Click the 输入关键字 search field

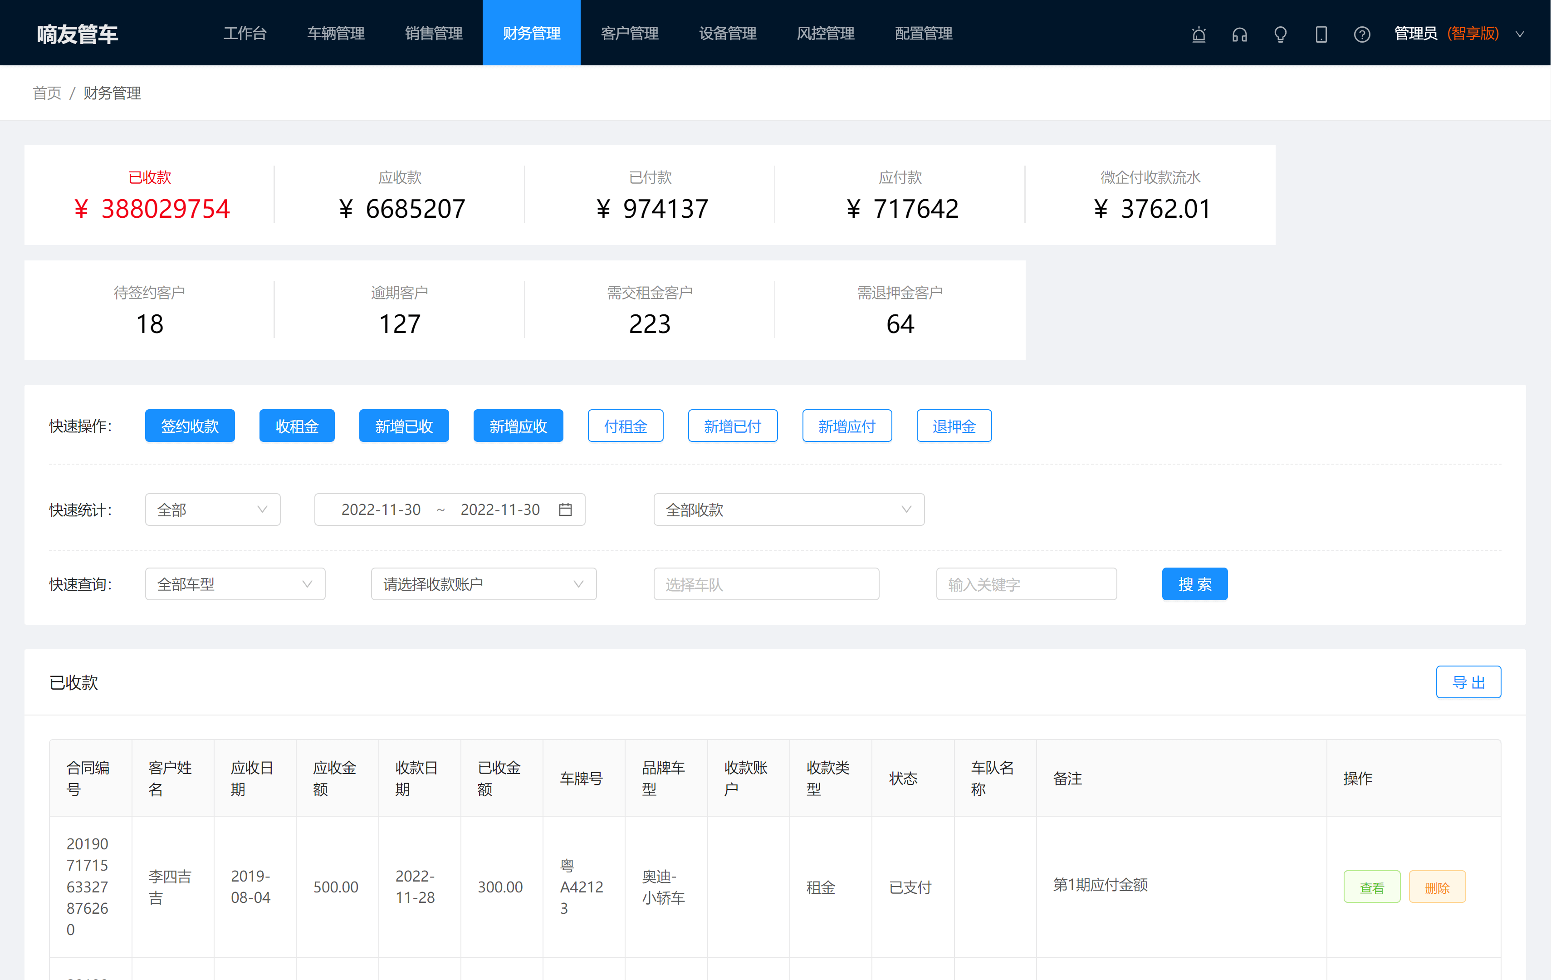point(1026,584)
